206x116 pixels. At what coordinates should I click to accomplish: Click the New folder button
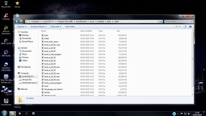pos(70,26)
